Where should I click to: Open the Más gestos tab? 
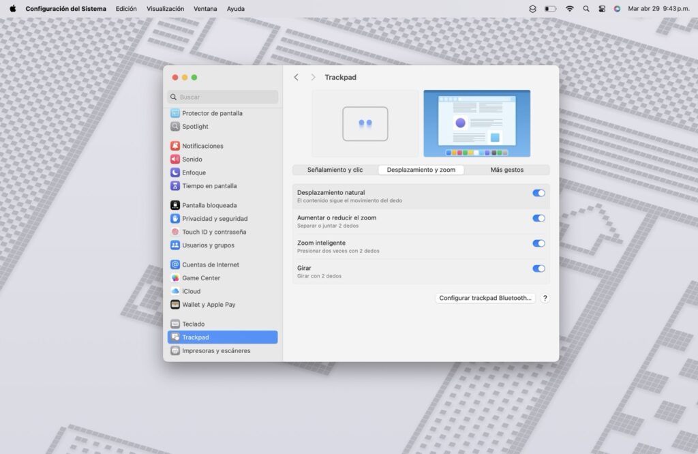pos(507,170)
